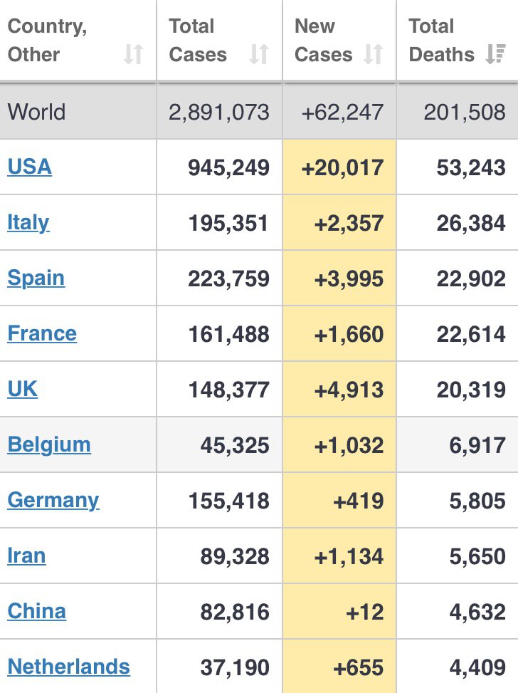518x693 pixels.
Task: Click the Total Deaths column header text
Action: point(442,41)
